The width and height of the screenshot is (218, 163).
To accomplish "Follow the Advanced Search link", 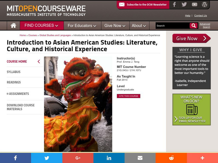I will pos(206,25).
